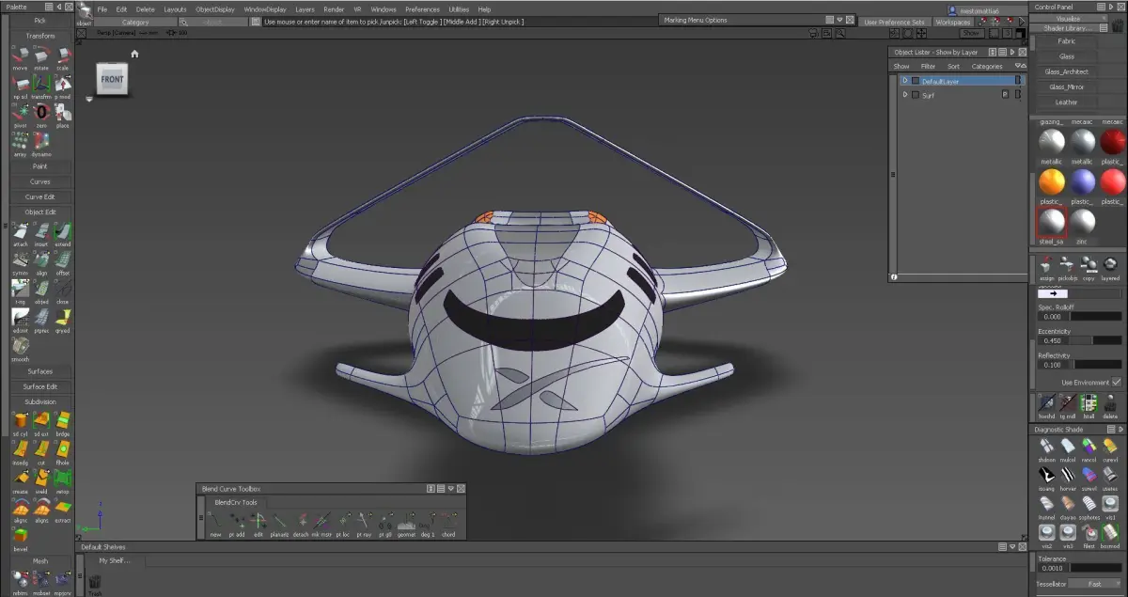Select the scale transform tool
Image resolution: width=1128 pixels, height=597 pixels.
coord(62,57)
